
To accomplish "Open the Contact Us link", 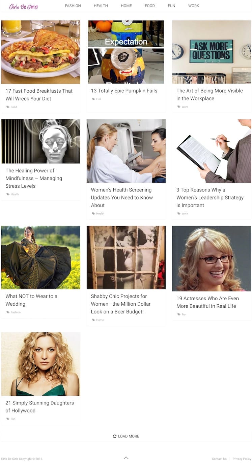I will 219,459.
